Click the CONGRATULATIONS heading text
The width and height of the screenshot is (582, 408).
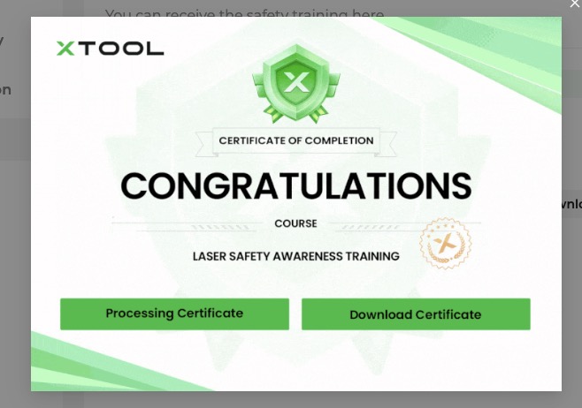coord(295,185)
